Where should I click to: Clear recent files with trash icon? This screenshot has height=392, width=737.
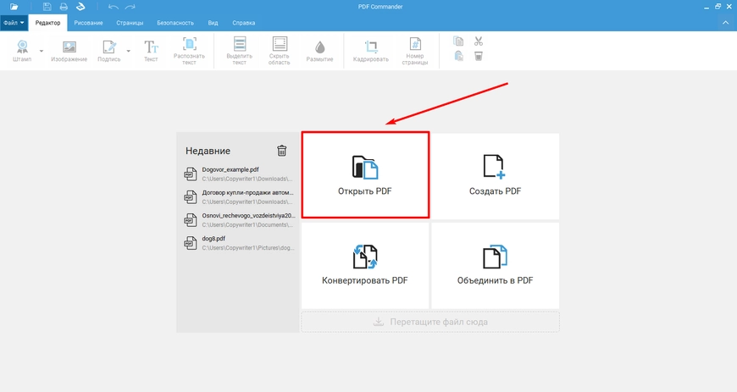pos(281,151)
